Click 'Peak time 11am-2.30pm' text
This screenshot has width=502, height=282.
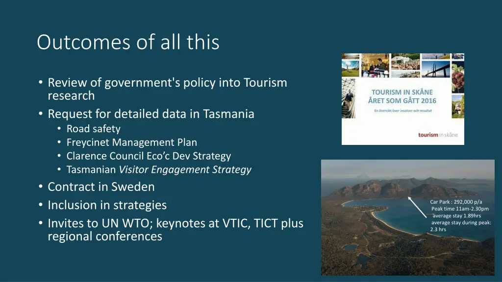click(460, 209)
